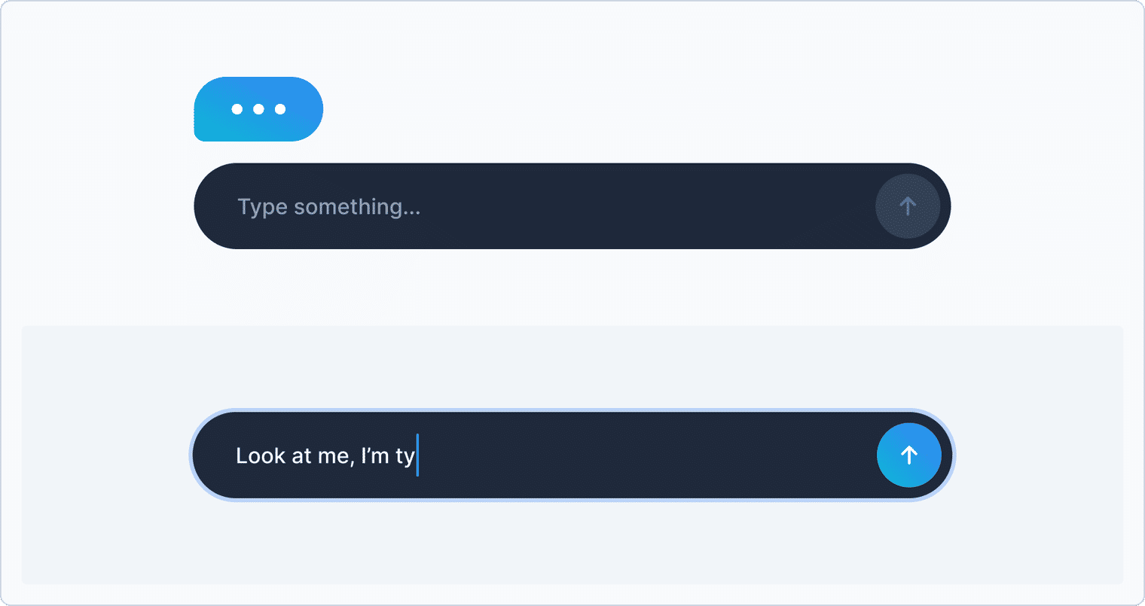This screenshot has height=606, width=1145.
Task: Click the last dot in the typing bubble
Action: (x=280, y=109)
